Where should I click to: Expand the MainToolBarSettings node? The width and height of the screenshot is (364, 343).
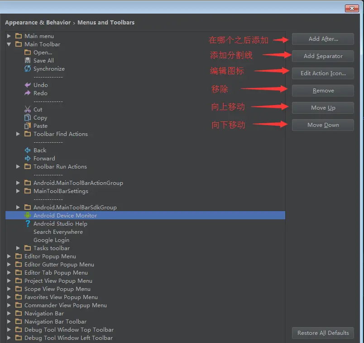click(18, 191)
